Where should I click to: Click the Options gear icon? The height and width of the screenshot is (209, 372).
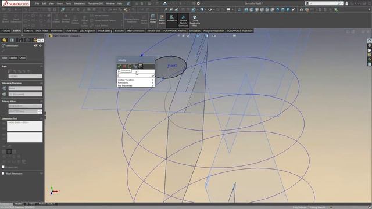(198, 3)
